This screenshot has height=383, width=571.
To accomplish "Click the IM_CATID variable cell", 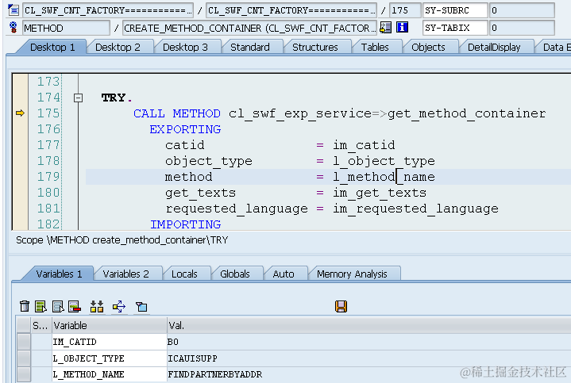I will click(110, 342).
